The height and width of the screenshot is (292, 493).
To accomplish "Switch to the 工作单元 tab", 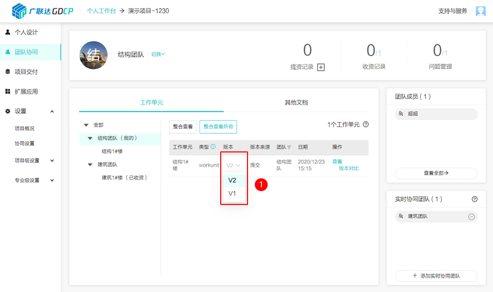I will 152,102.
